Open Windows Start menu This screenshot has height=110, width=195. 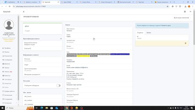[x=2, y=108]
